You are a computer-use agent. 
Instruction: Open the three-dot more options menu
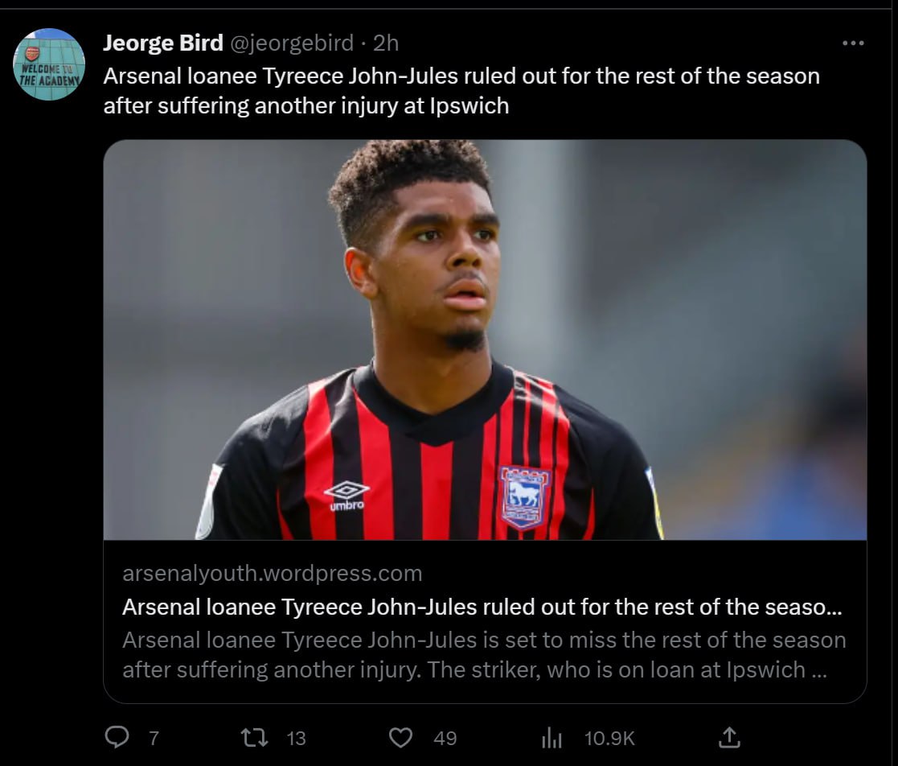pyautogui.click(x=852, y=43)
